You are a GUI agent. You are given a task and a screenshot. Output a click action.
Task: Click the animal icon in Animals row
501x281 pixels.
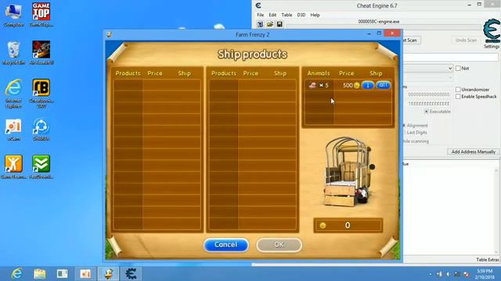pyautogui.click(x=312, y=85)
